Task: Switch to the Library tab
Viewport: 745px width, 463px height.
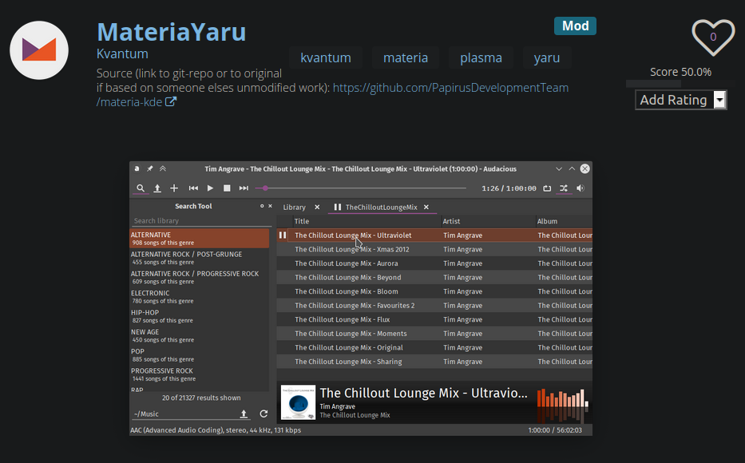Action: pyautogui.click(x=294, y=207)
